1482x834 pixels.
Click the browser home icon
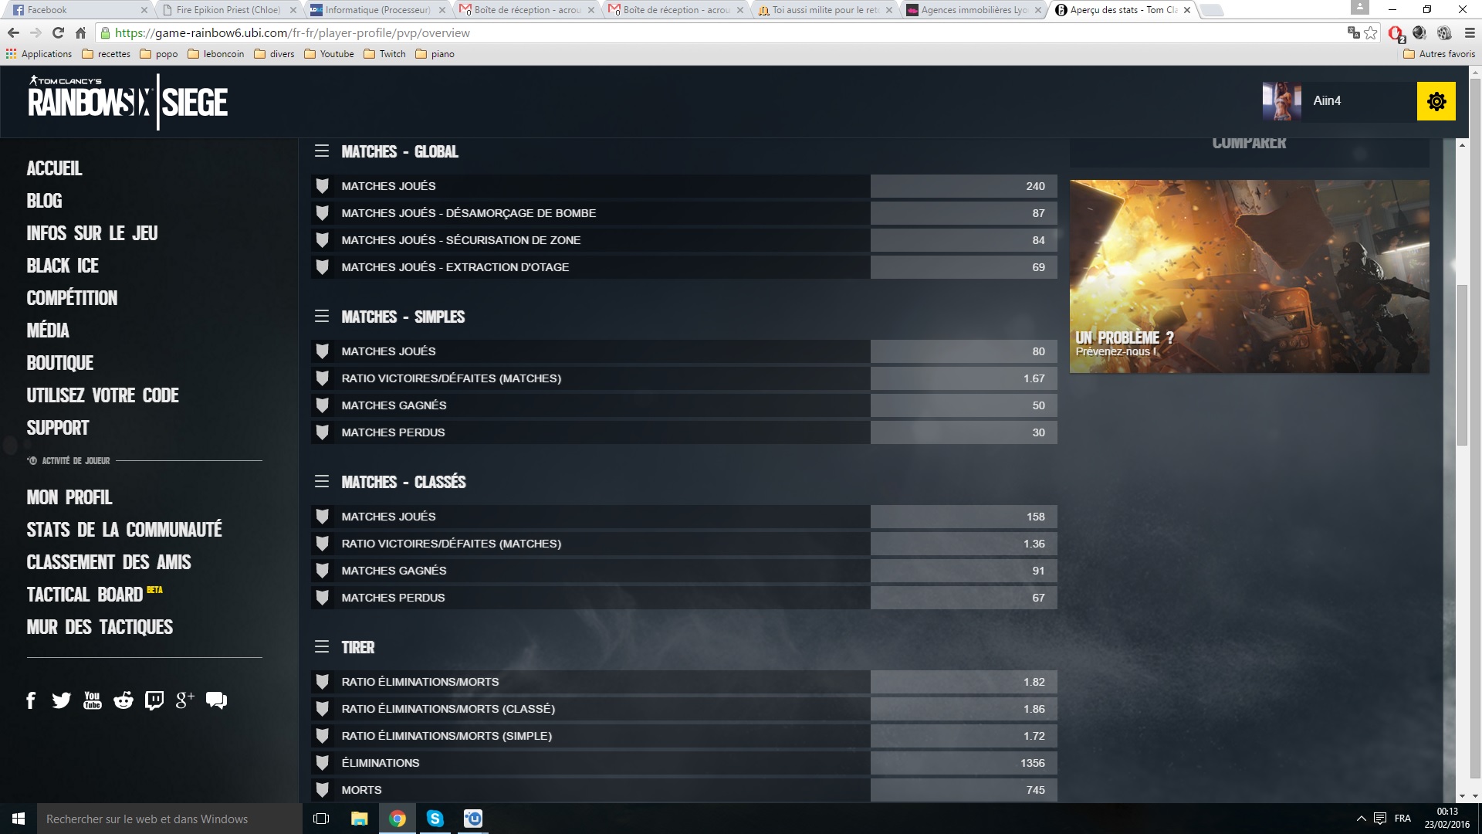tap(80, 33)
